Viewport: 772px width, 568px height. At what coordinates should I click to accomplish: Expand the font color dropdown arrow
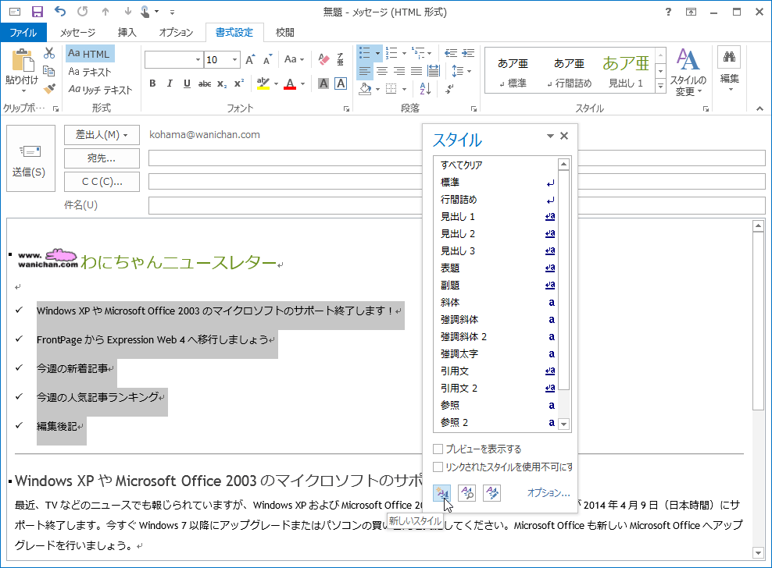coord(302,83)
